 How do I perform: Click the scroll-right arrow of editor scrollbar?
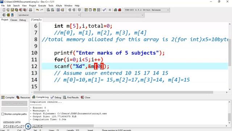click(x=227, y=92)
